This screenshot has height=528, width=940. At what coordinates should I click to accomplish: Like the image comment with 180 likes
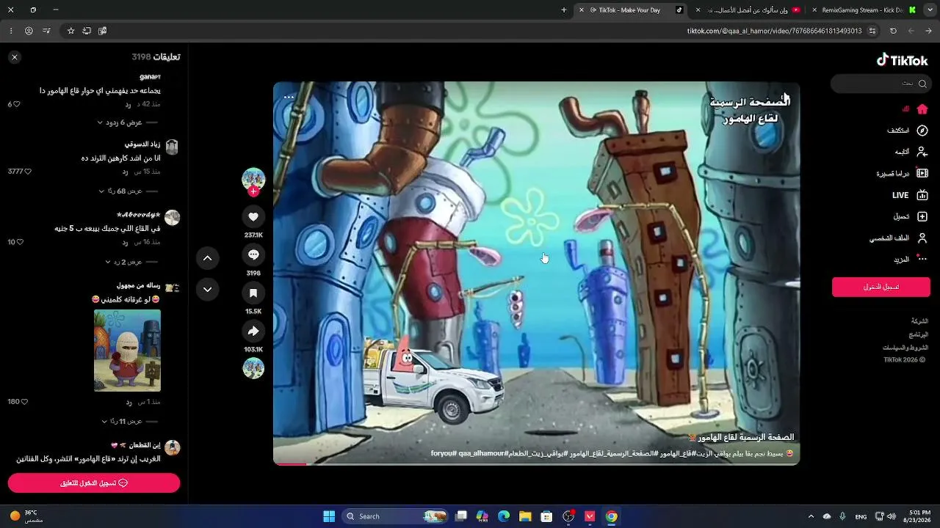24,402
